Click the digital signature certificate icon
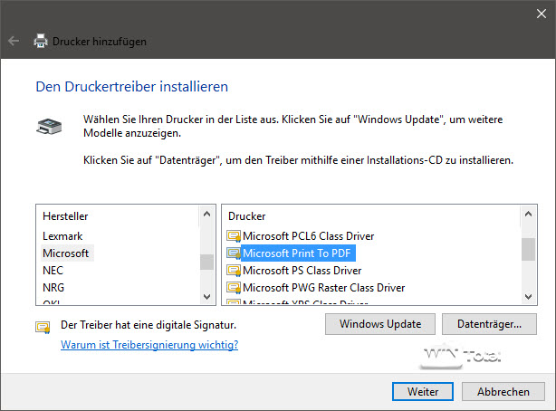Viewport: 556px width, 411px height. coord(43,328)
